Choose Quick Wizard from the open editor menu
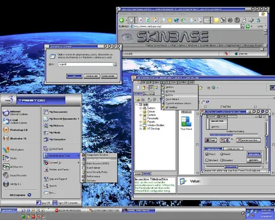The height and width of the screenshot is (220, 275). [179, 99]
